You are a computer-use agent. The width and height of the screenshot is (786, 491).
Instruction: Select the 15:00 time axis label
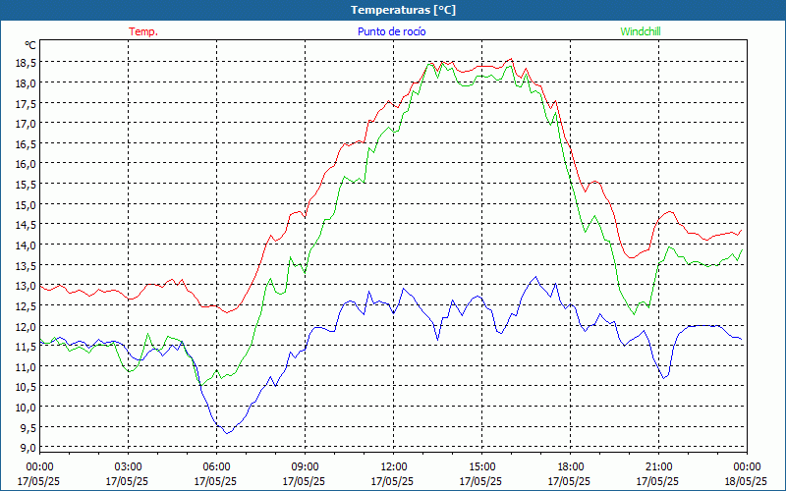click(x=481, y=466)
